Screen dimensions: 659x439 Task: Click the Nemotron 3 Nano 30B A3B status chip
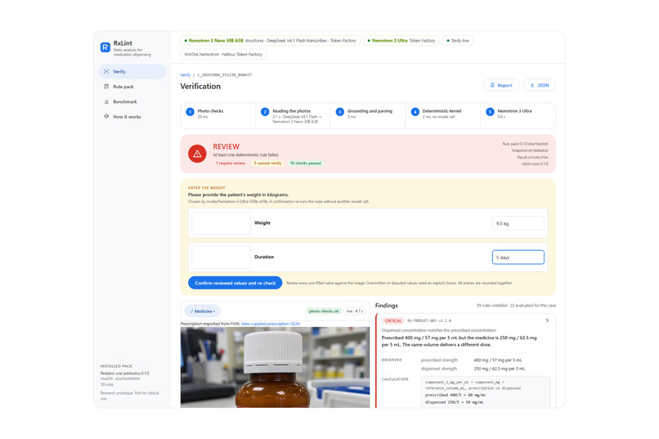point(270,41)
